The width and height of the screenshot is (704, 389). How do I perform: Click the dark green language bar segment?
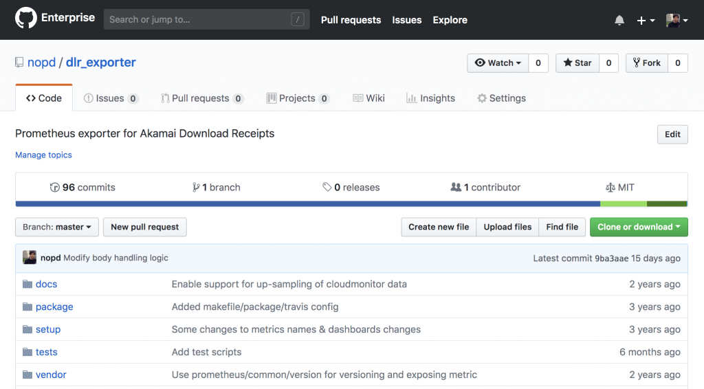(x=667, y=203)
